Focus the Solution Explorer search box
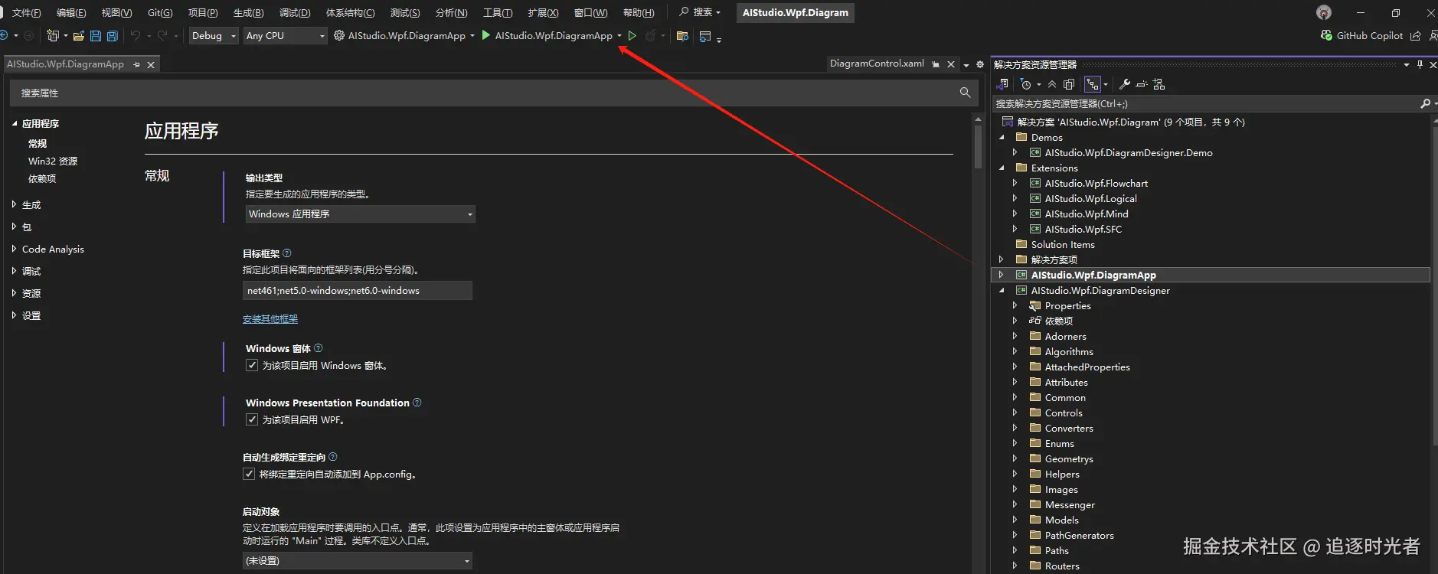This screenshot has height=574, width=1438. 1208,104
